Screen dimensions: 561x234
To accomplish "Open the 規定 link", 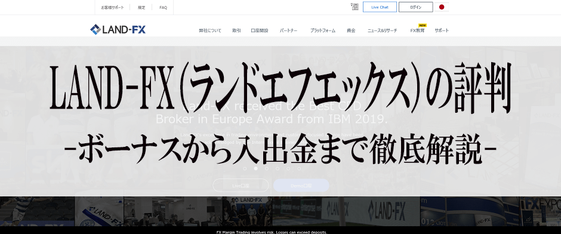I will [x=141, y=8].
